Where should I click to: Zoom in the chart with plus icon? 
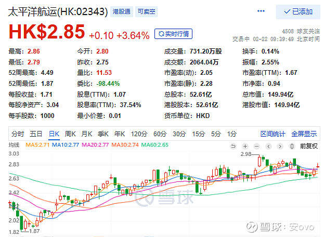pos(245,147)
